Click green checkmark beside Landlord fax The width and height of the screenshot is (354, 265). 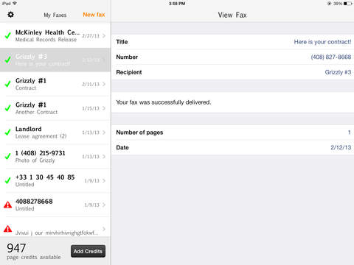tap(8, 132)
